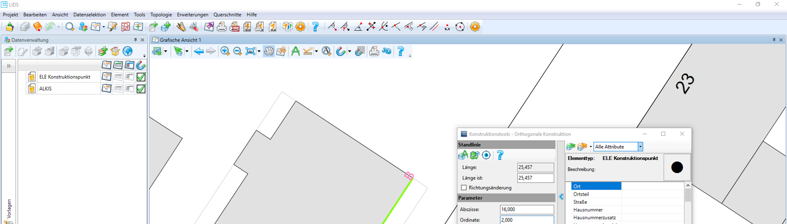Open the Querschnitte menu
Screen dimensions: 787x224
[x=227, y=15]
